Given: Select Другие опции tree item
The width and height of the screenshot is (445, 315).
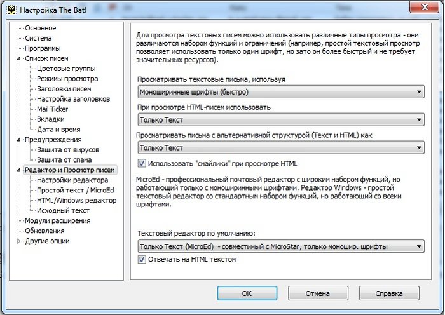Looking at the screenshot, I should pyautogui.click(x=48, y=241).
